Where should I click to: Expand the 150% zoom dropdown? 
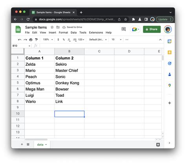(48, 40)
